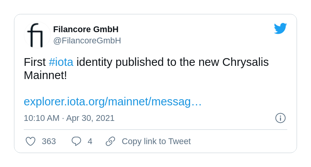The width and height of the screenshot is (311, 167).
Task: Click the chain link icon
Action: pos(110,141)
